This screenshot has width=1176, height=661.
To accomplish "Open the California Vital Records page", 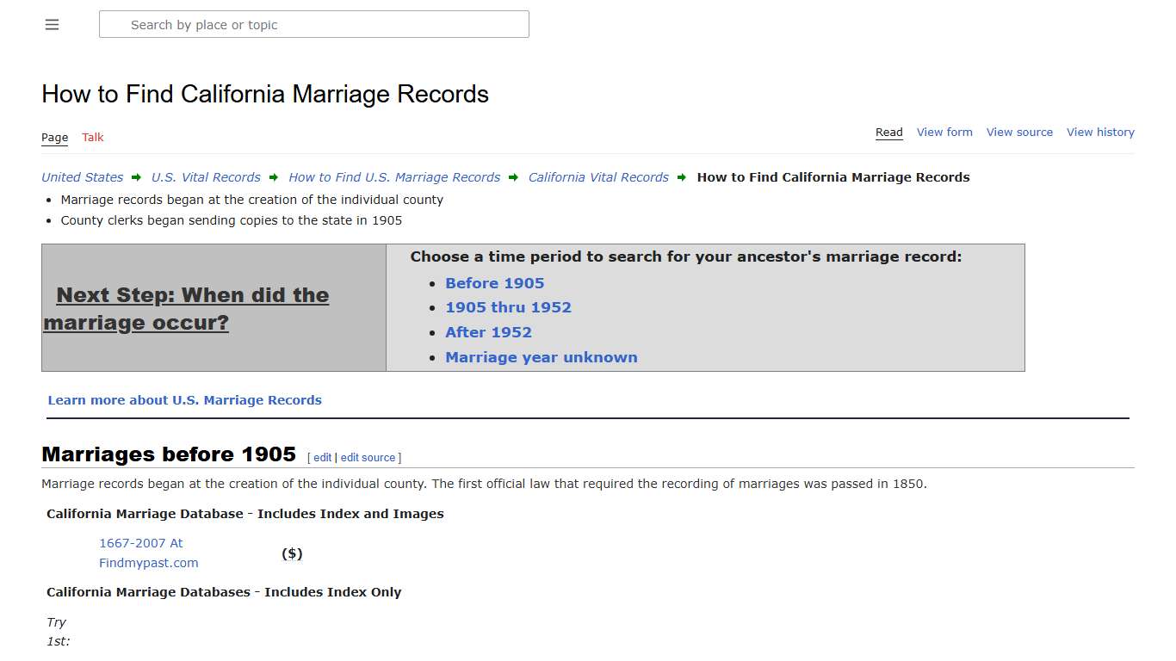I will (x=598, y=176).
